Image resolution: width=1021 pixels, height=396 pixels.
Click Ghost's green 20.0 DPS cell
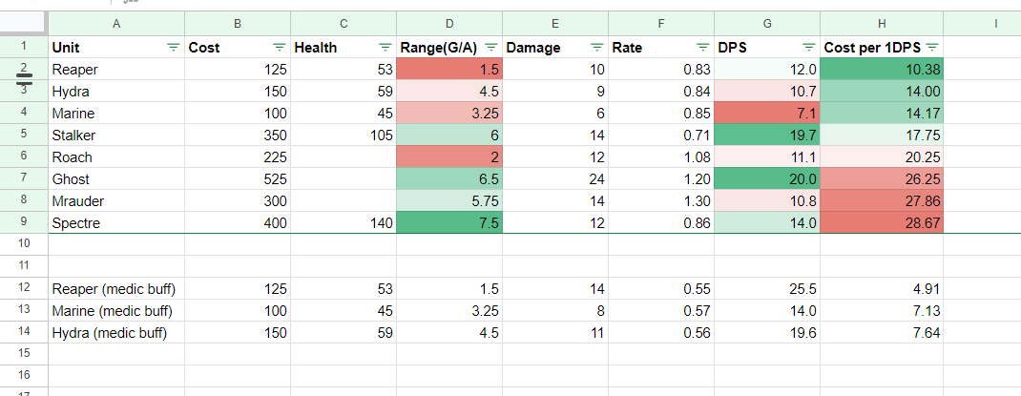pos(767,178)
